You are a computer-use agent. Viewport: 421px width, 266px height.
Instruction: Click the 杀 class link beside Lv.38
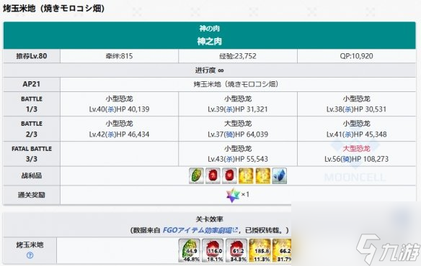[348, 109]
